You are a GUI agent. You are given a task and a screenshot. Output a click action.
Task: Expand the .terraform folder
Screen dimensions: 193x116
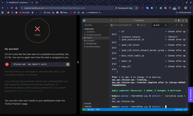click(90, 32)
